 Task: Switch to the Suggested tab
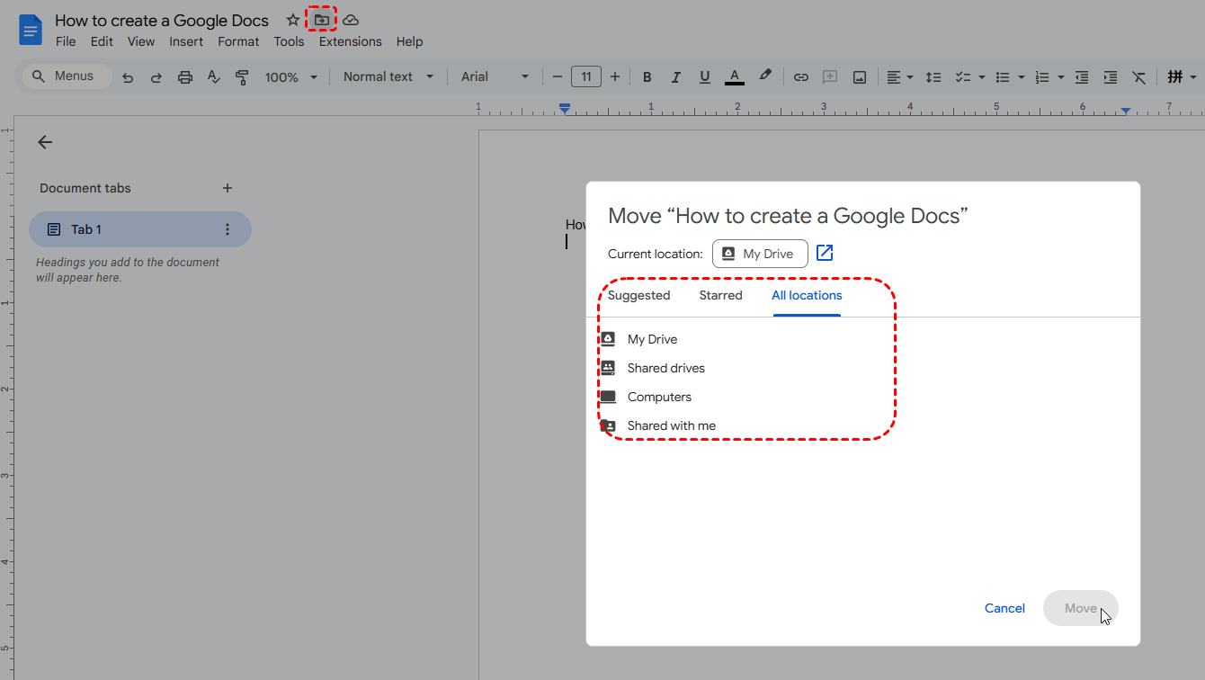pyautogui.click(x=638, y=295)
